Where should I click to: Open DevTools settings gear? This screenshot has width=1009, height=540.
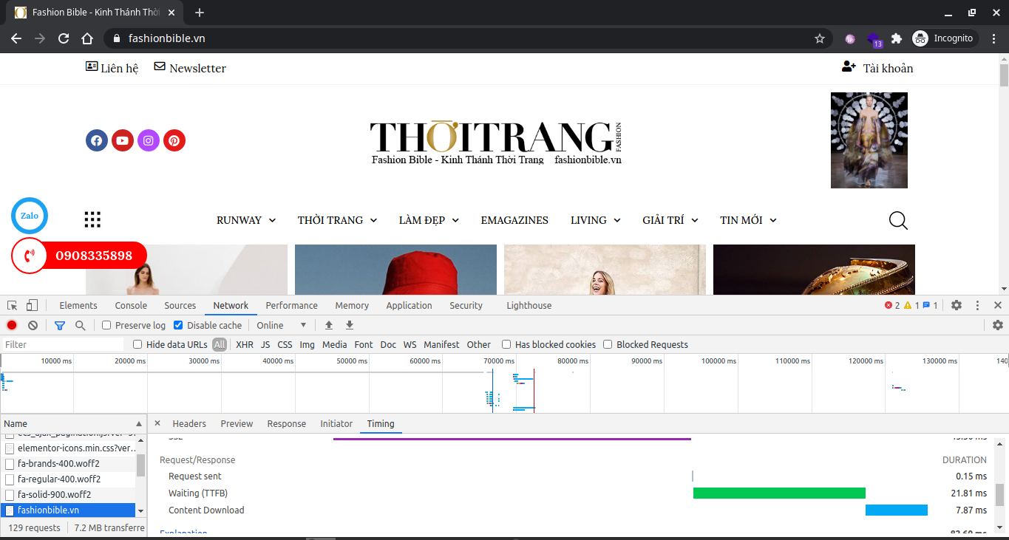[x=957, y=305]
